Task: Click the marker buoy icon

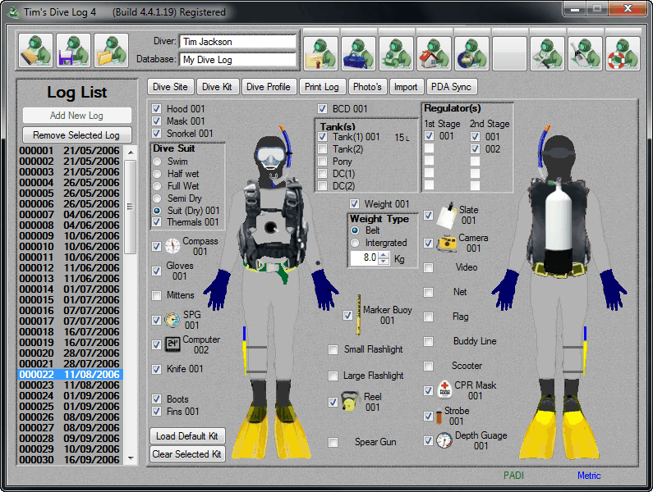Action: [x=358, y=315]
